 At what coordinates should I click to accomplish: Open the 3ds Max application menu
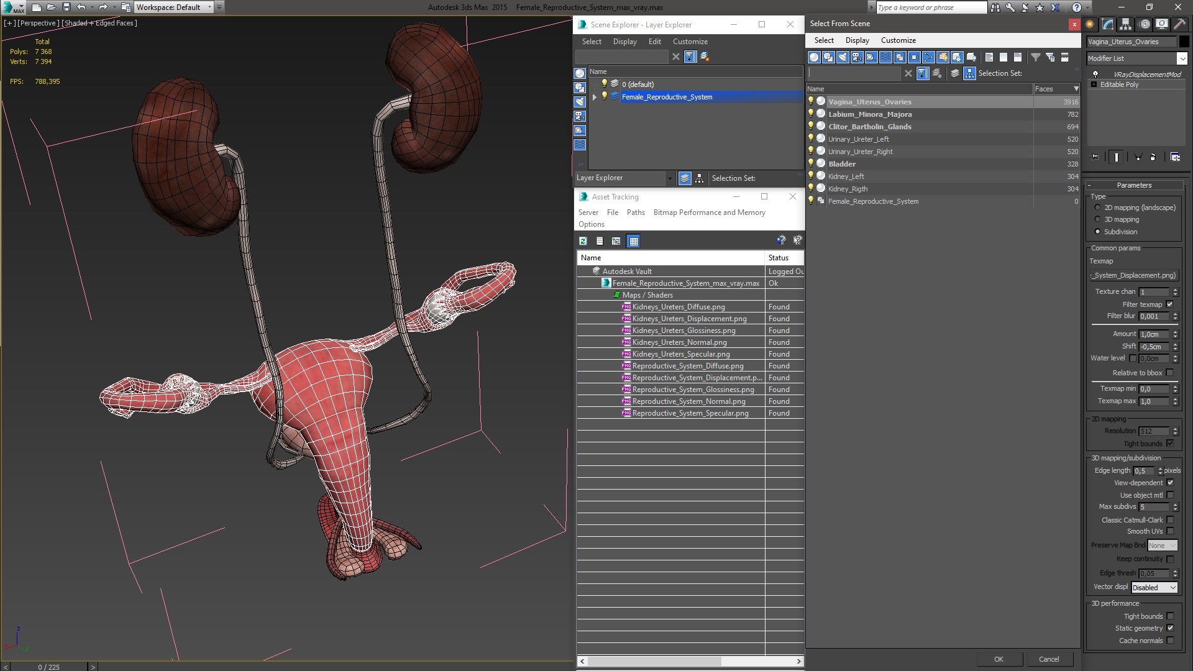12,7
